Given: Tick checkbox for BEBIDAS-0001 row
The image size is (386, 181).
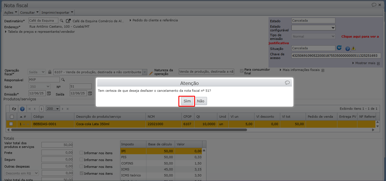Looking at the screenshot, I should pos(11,124).
